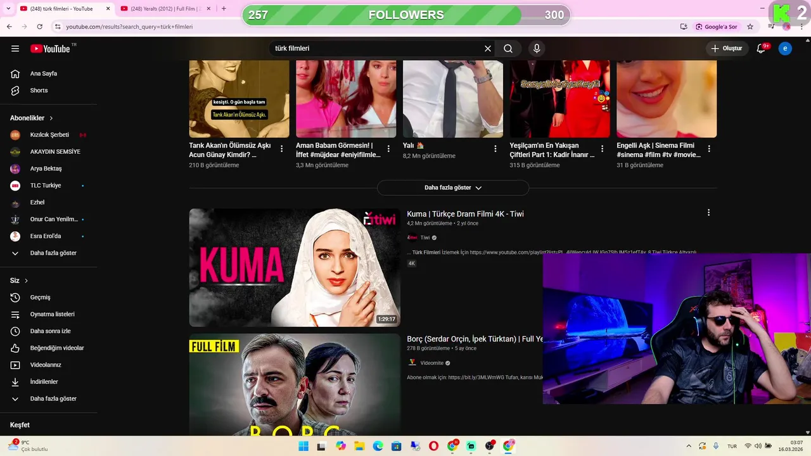Open the Windows Start menu

pos(303,446)
